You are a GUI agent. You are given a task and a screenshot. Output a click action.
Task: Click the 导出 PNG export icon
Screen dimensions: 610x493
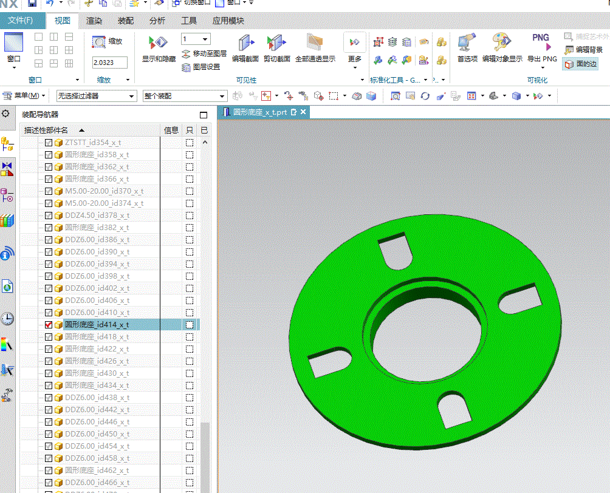[542, 48]
